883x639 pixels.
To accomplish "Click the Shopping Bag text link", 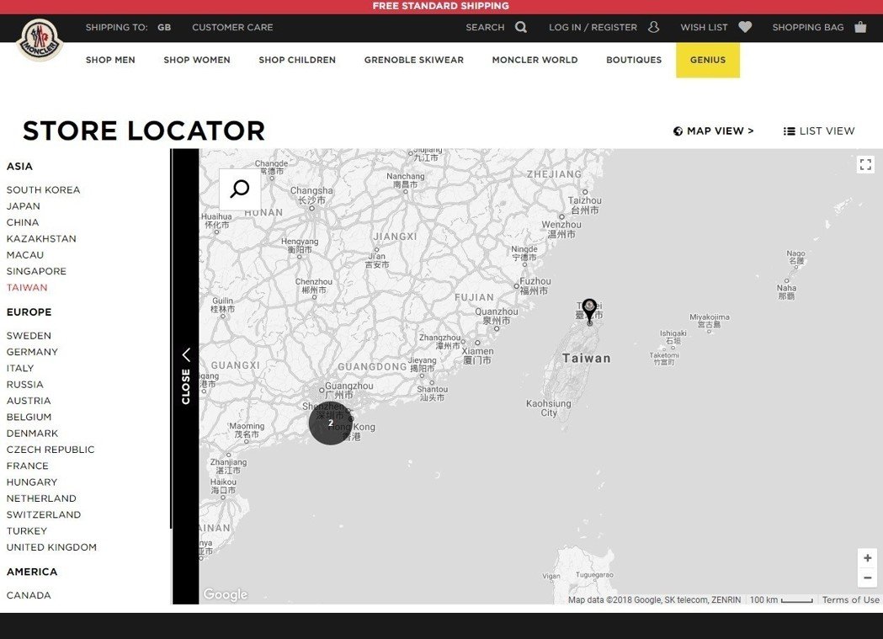I will pyautogui.click(x=808, y=27).
